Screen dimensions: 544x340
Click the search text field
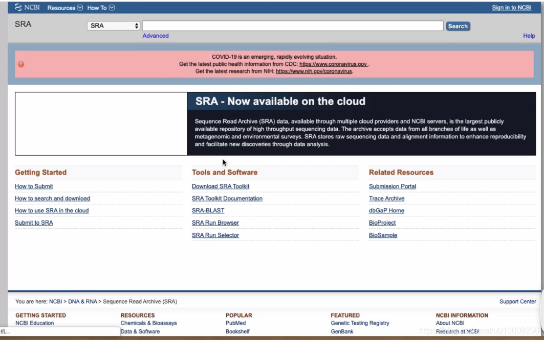click(x=292, y=26)
